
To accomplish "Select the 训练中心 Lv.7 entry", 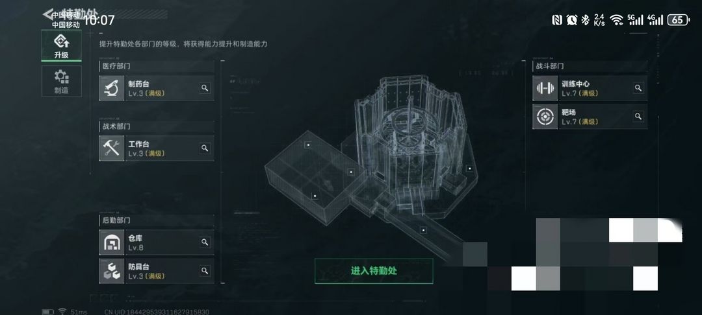I will point(590,88).
